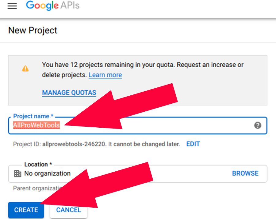Click the Location field showing No organization
Screen dimensions: 276x219
[138, 173]
